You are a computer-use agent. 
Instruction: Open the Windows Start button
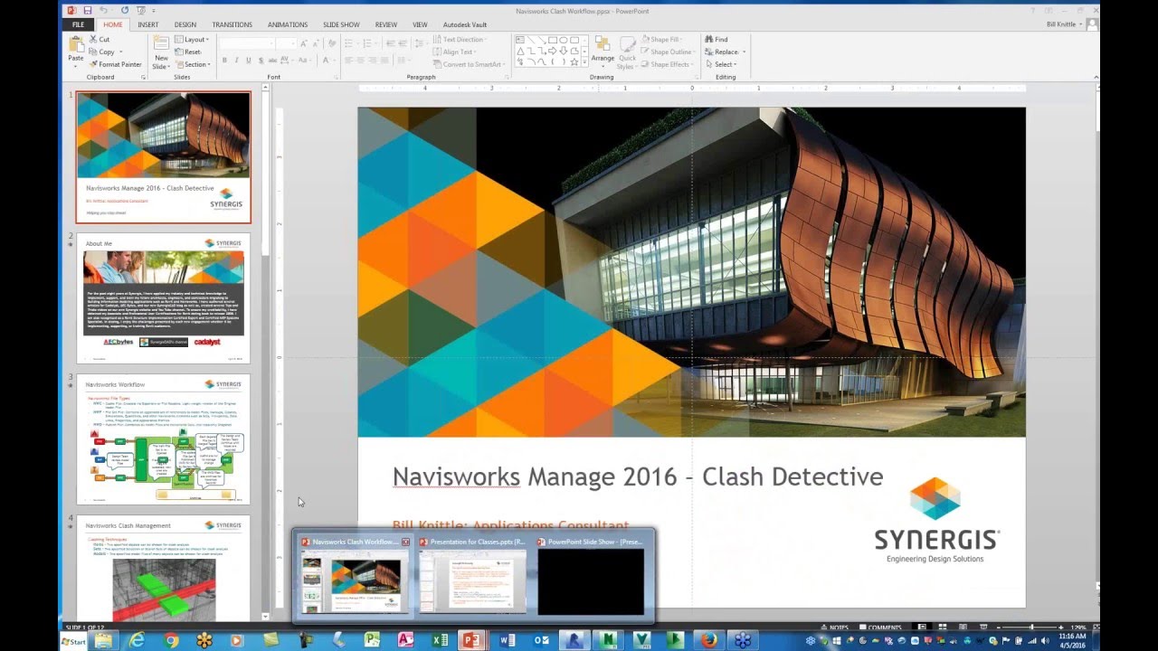[74, 641]
